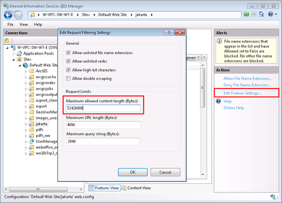282x203 pixels.
Task: Open Edit Feature Settings link
Action: coord(242,93)
